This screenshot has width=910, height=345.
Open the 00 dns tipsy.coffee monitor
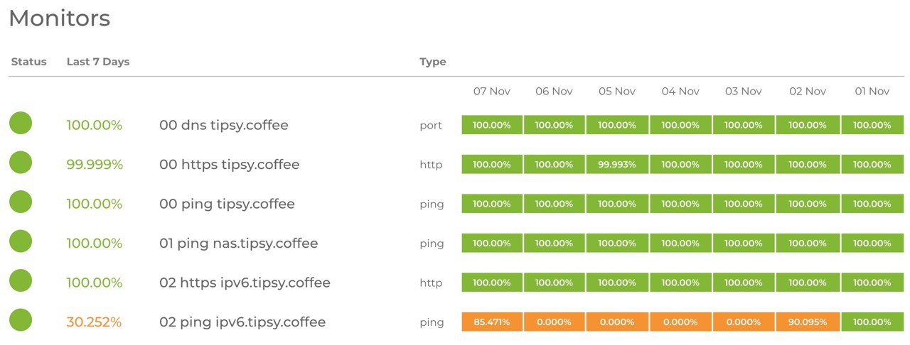[x=224, y=125]
